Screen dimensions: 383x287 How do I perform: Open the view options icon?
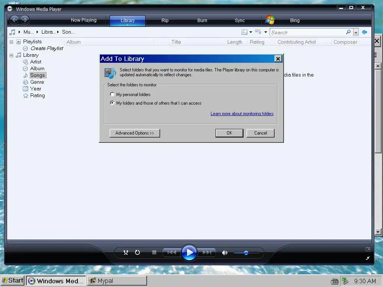coord(258,32)
